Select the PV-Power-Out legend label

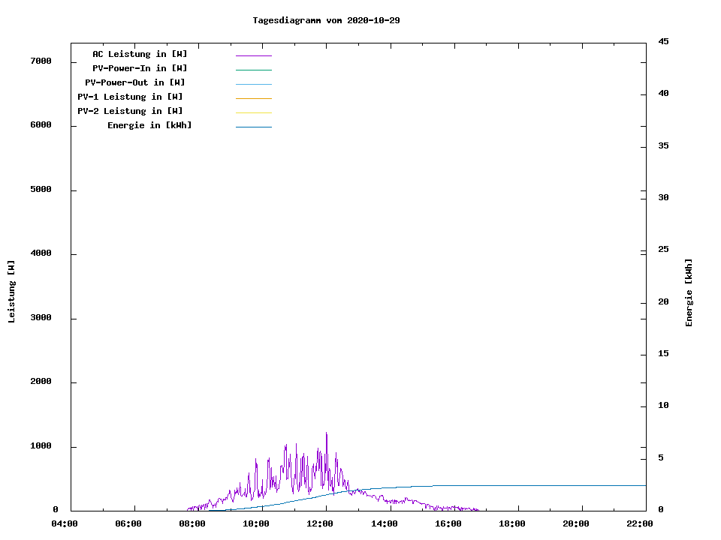pos(136,82)
